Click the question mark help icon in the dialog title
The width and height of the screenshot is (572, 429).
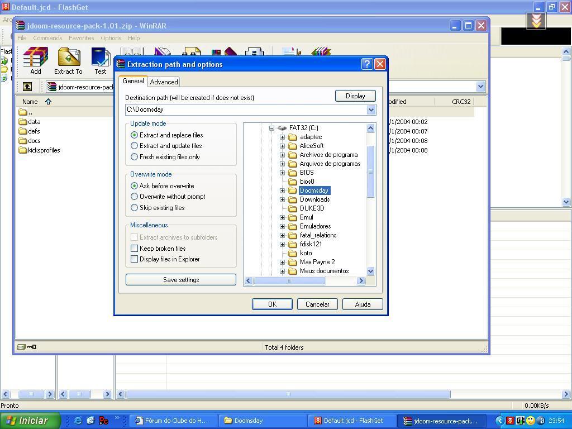click(x=367, y=64)
